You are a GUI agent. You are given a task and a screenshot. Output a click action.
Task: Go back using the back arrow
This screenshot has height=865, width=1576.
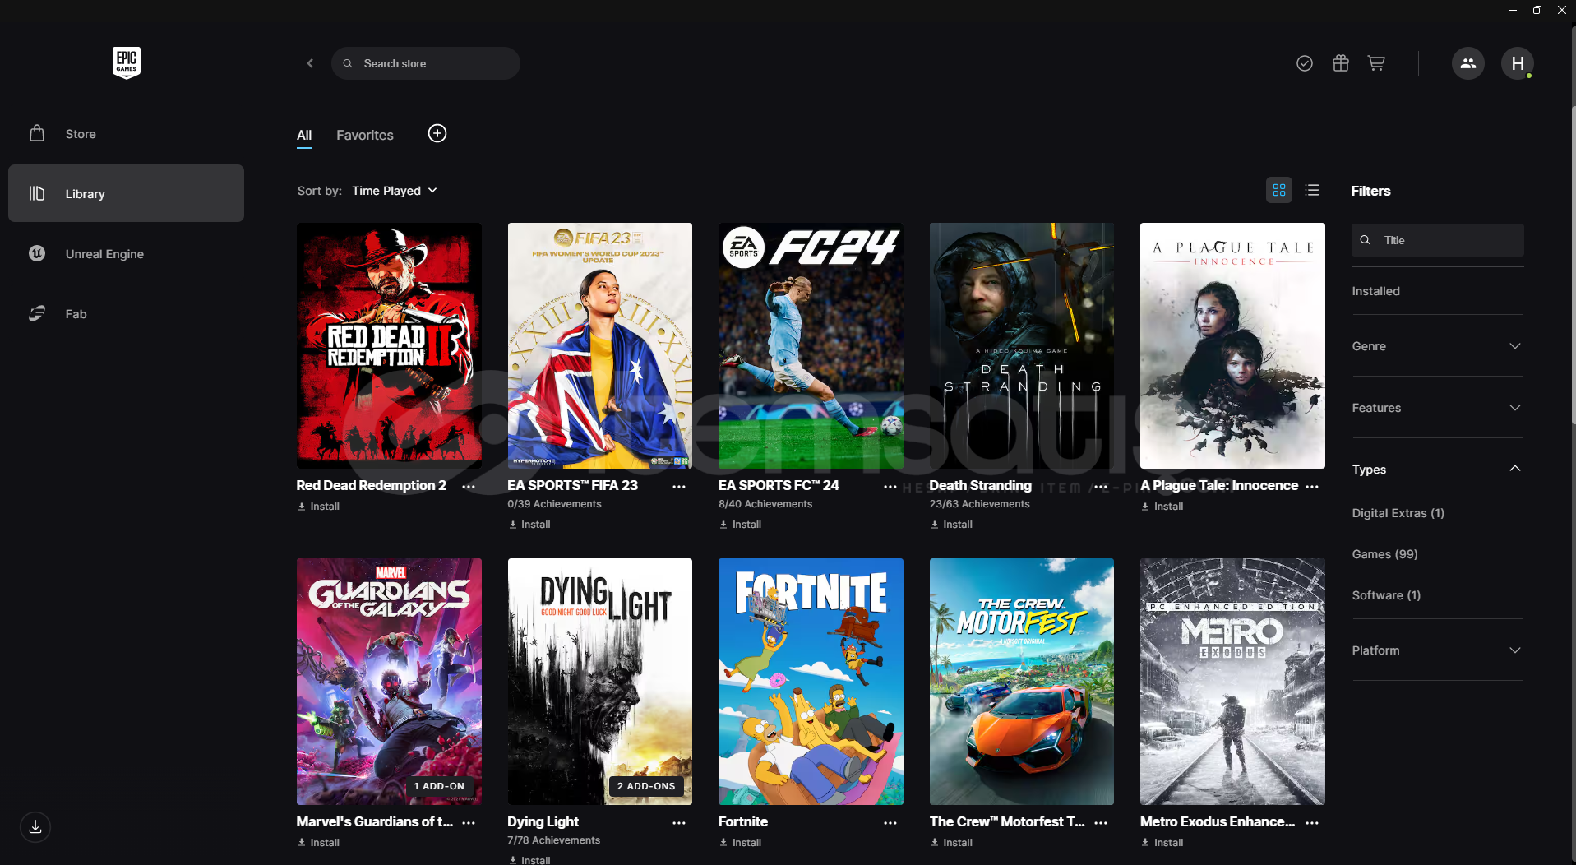click(310, 63)
